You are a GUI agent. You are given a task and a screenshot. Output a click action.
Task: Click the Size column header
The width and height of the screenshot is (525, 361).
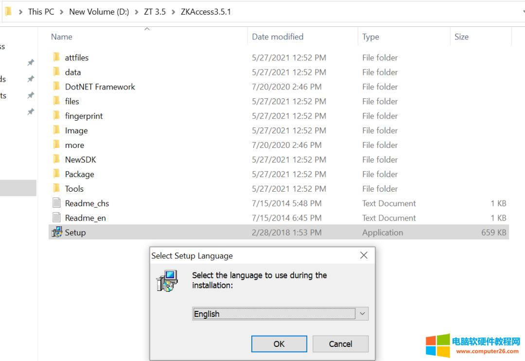pyautogui.click(x=461, y=36)
